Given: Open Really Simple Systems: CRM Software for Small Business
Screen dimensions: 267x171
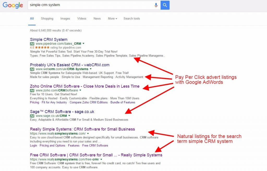Looking at the screenshot, I should 82,129.
